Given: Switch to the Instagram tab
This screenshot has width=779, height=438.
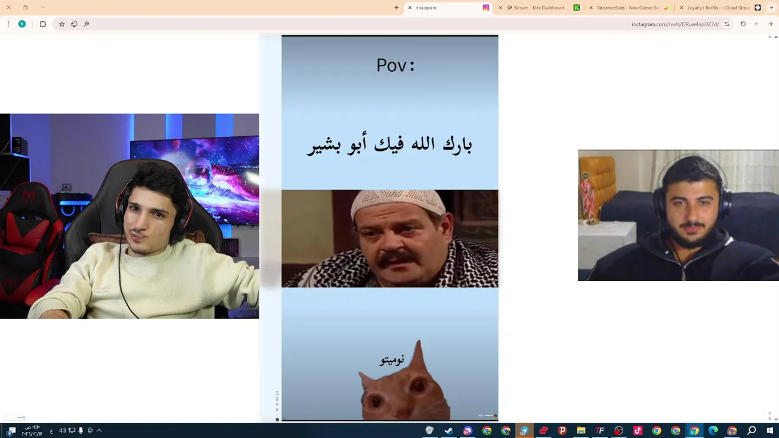Looking at the screenshot, I should point(447,8).
